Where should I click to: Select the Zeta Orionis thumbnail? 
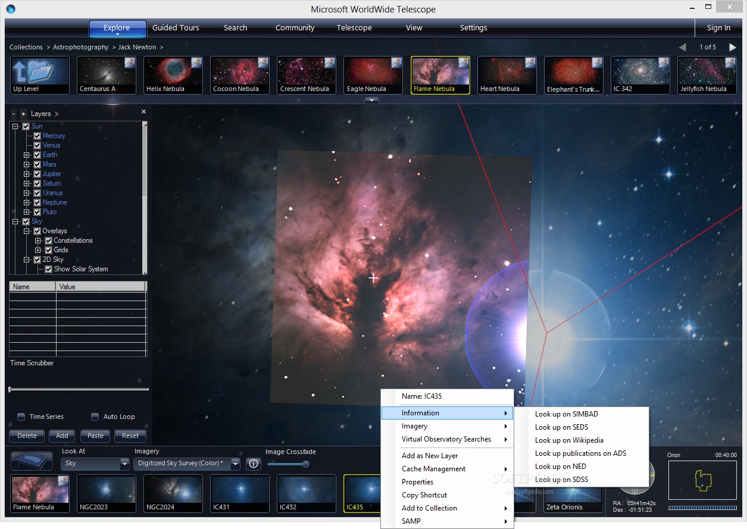(x=572, y=500)
